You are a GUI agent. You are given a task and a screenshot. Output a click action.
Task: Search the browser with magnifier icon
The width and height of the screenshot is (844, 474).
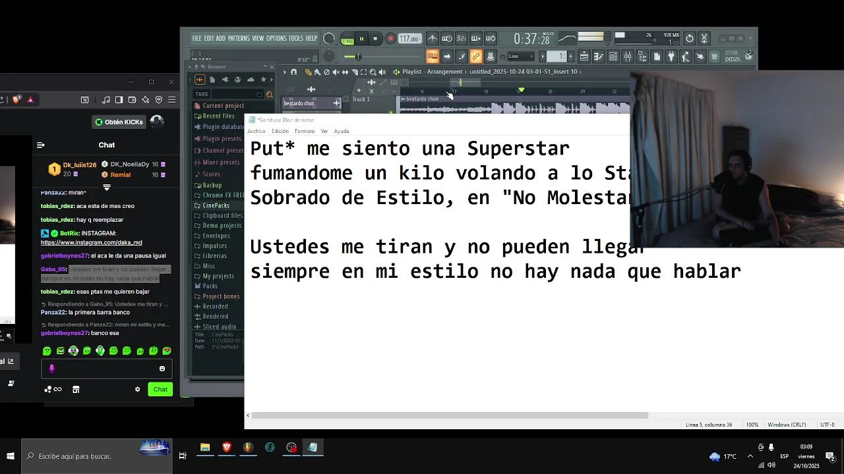(x=269, y=94)
